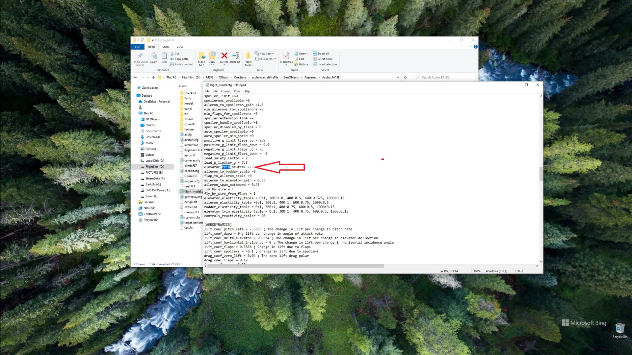Click the New folder icon
This screenshot has height=355, width=632.
249,56
